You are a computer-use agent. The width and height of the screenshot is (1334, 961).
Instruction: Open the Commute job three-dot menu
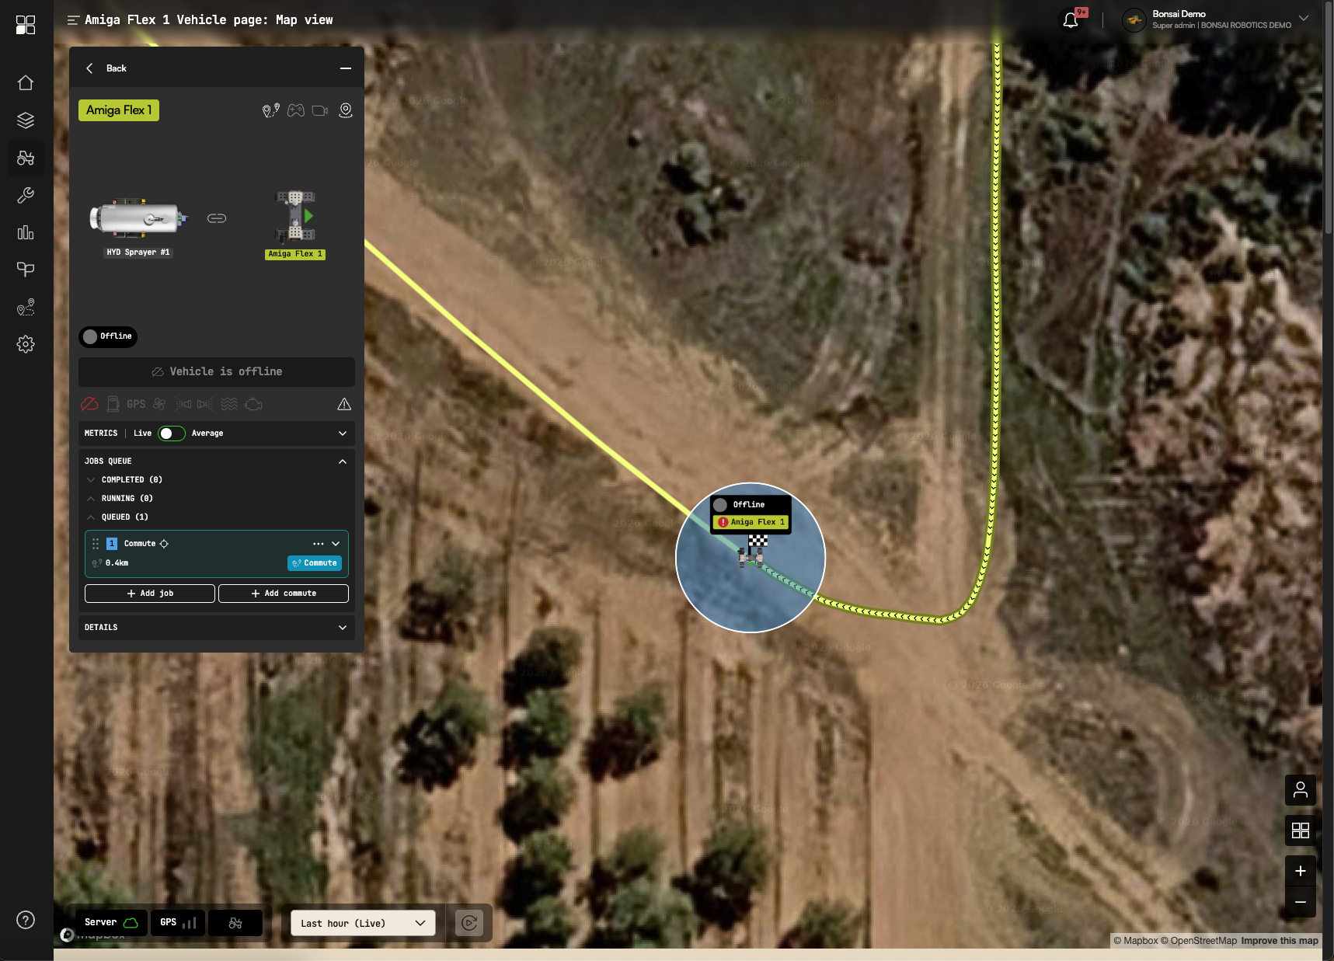319,544
